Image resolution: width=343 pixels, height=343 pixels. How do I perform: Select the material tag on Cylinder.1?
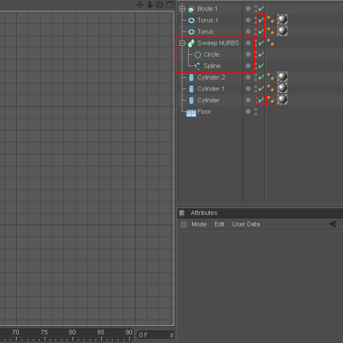(x=282, y=88)
